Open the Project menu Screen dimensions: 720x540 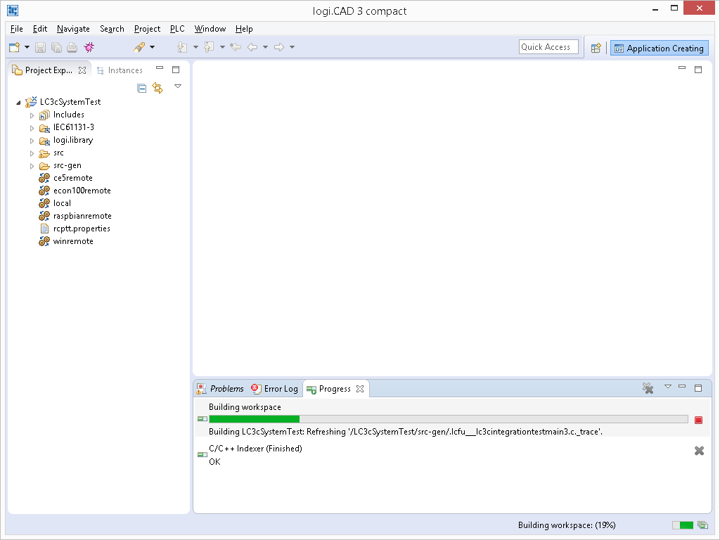click(147, 28)
